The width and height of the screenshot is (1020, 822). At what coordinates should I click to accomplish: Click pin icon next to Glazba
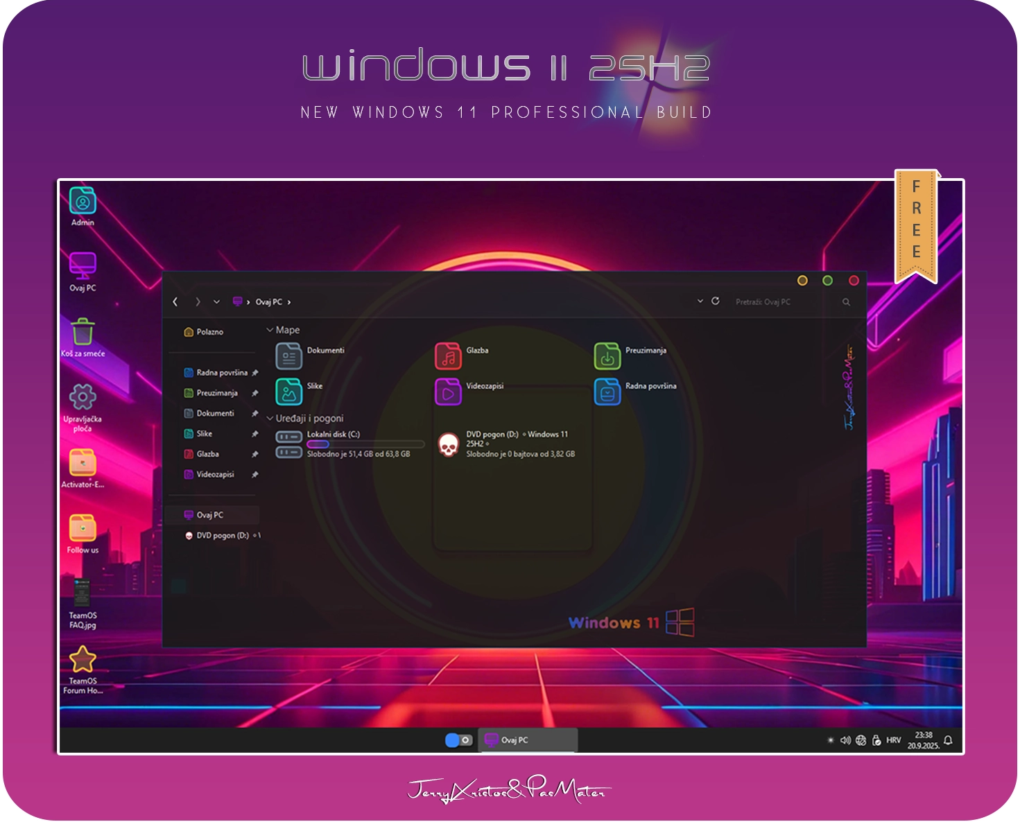pyautogui.click(x=255, y=455)
